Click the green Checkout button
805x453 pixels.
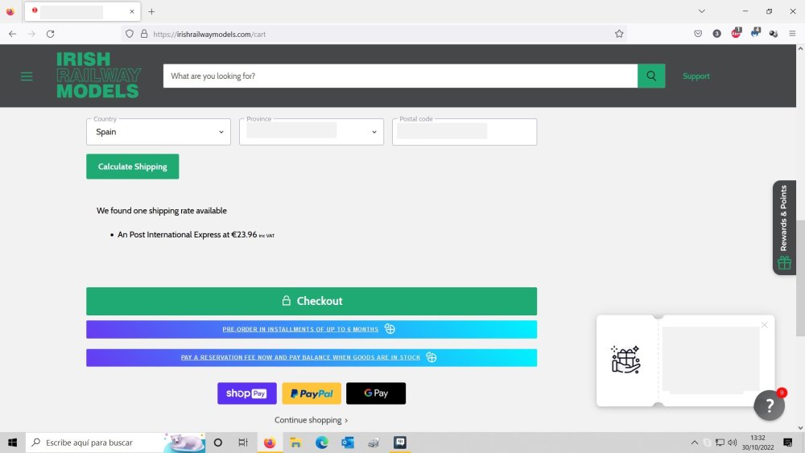click(311, 301)
